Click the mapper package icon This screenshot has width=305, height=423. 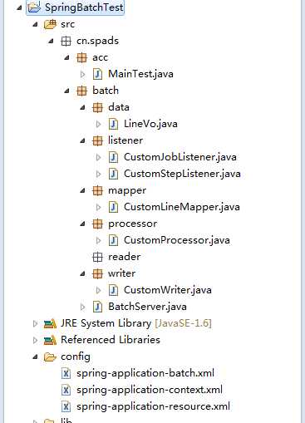coord(97,190)
